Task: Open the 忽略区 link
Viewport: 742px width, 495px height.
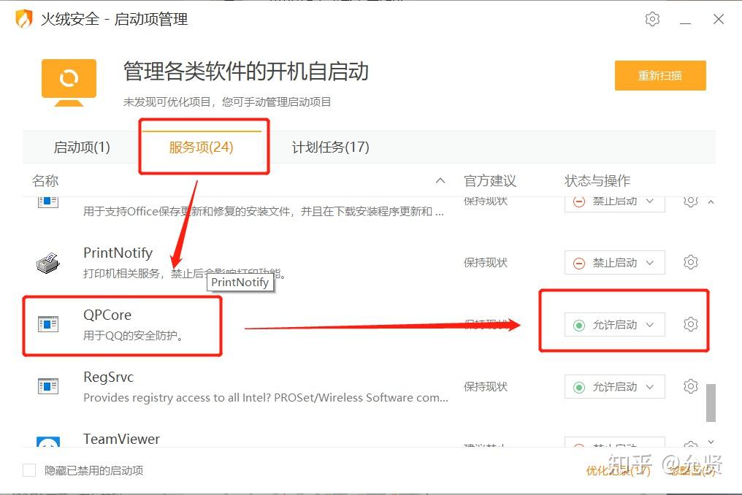Action: (x=693, y=470)
